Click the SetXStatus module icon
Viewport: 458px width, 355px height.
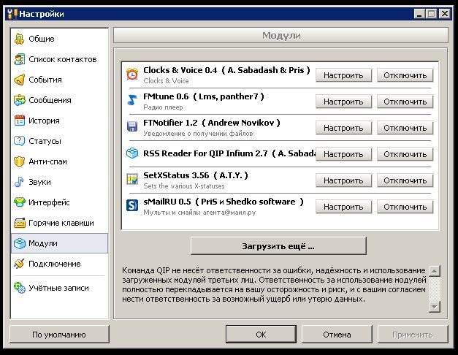click(132, 180)
